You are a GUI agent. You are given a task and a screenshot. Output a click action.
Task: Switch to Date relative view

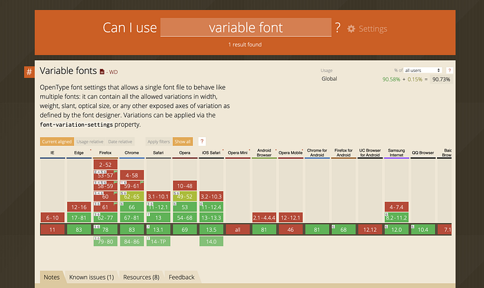click(120, 141)
